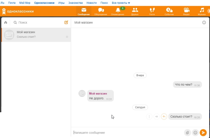Open the Знакомства link
The image size is (210, 138).
pyautogui.click(x=76, y=3)
